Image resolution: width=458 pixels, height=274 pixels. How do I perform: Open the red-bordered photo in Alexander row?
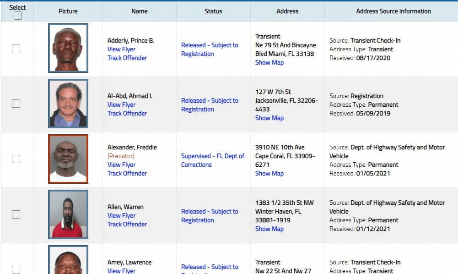point(68,159)
